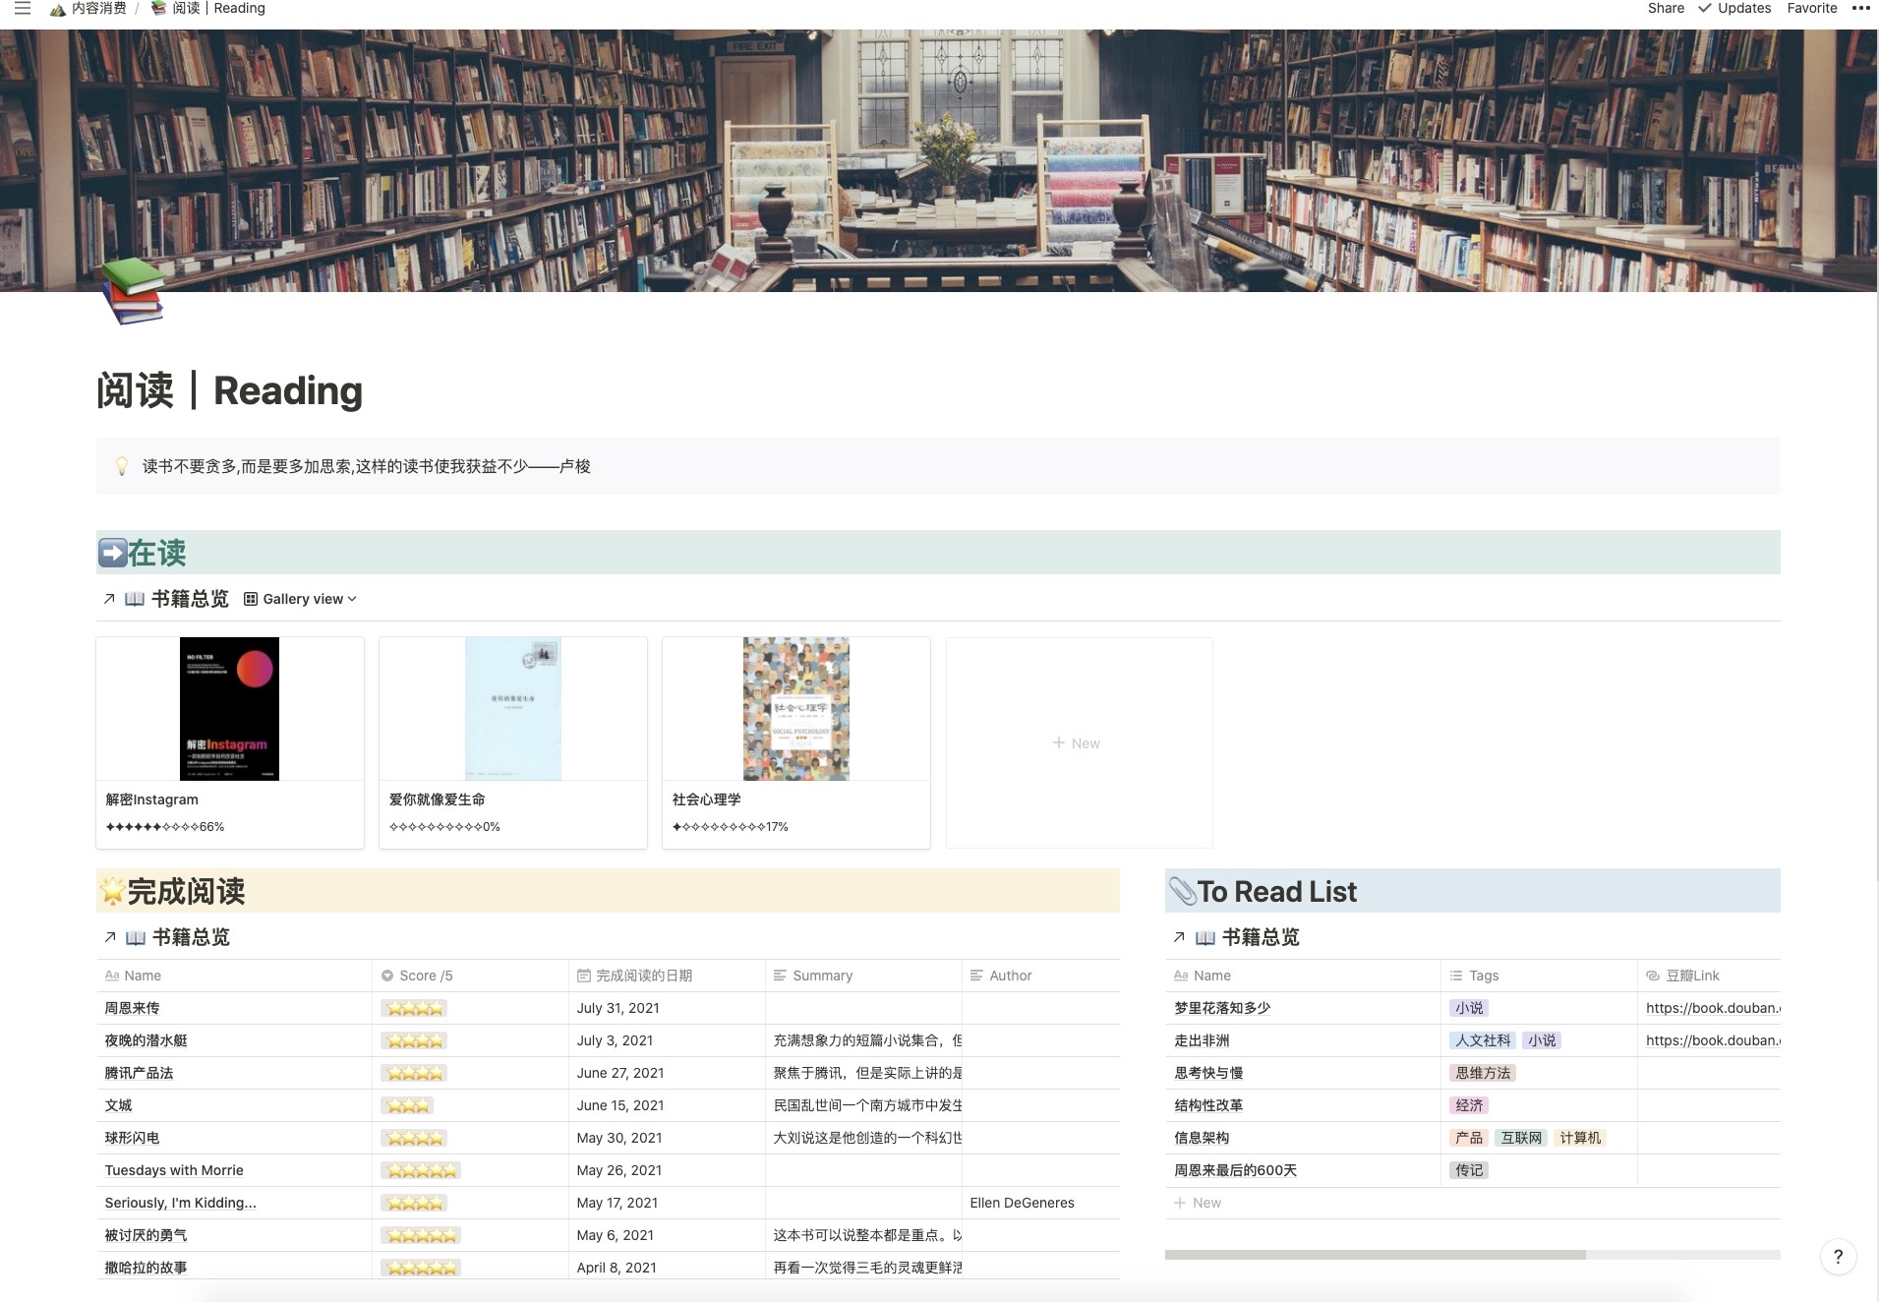
Task: Open the 解密Instagram book card
Action: [230, 742]
